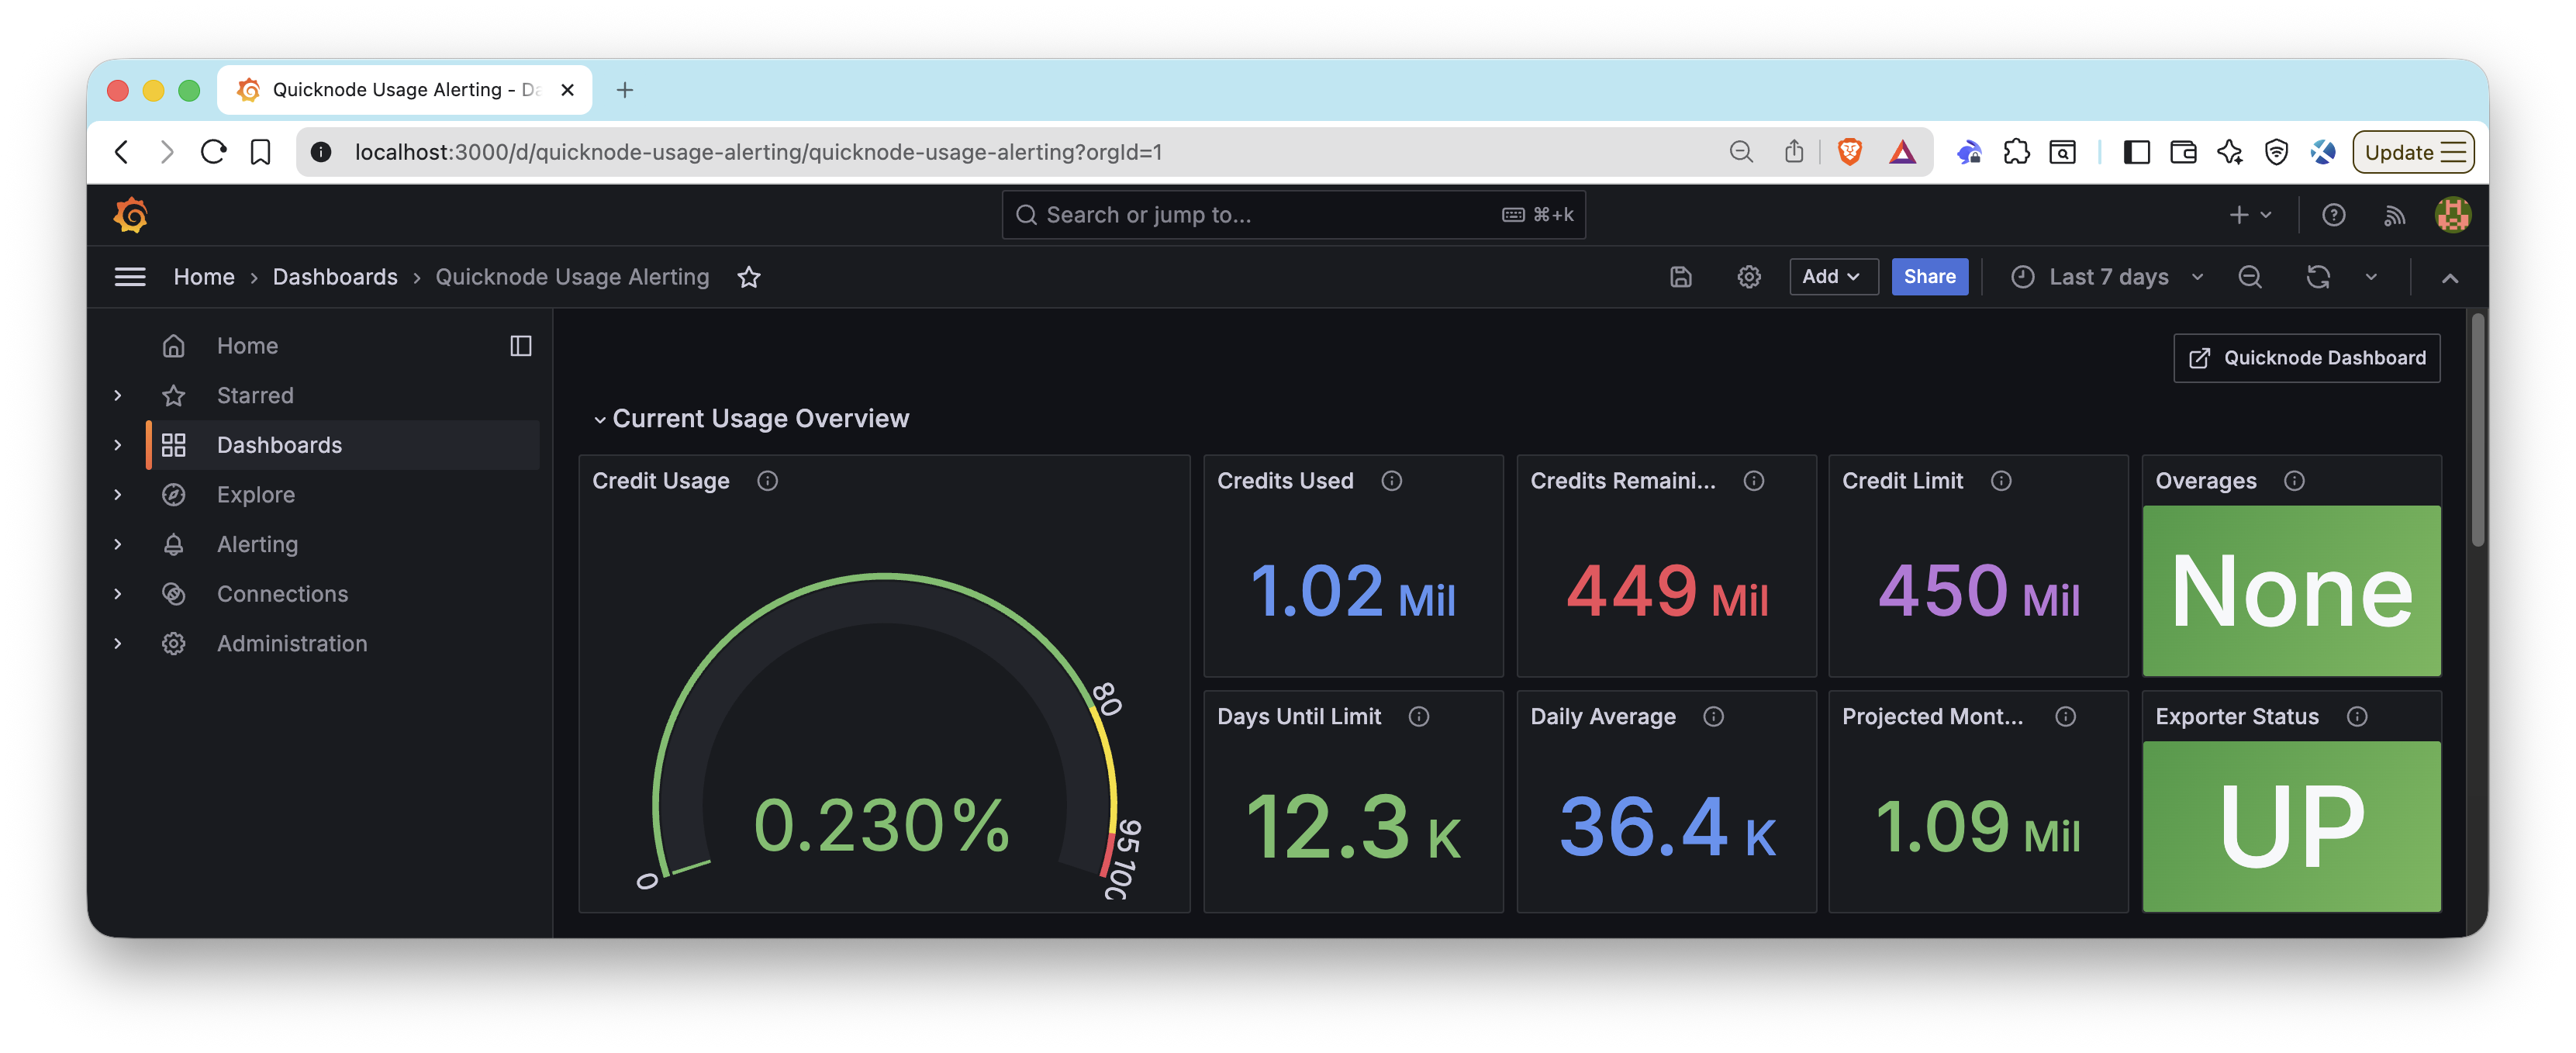This screenshot has height=1053, width=2576.
Task: Open the Alerting bell section in sidebar
Action: [x=257, y=544]
